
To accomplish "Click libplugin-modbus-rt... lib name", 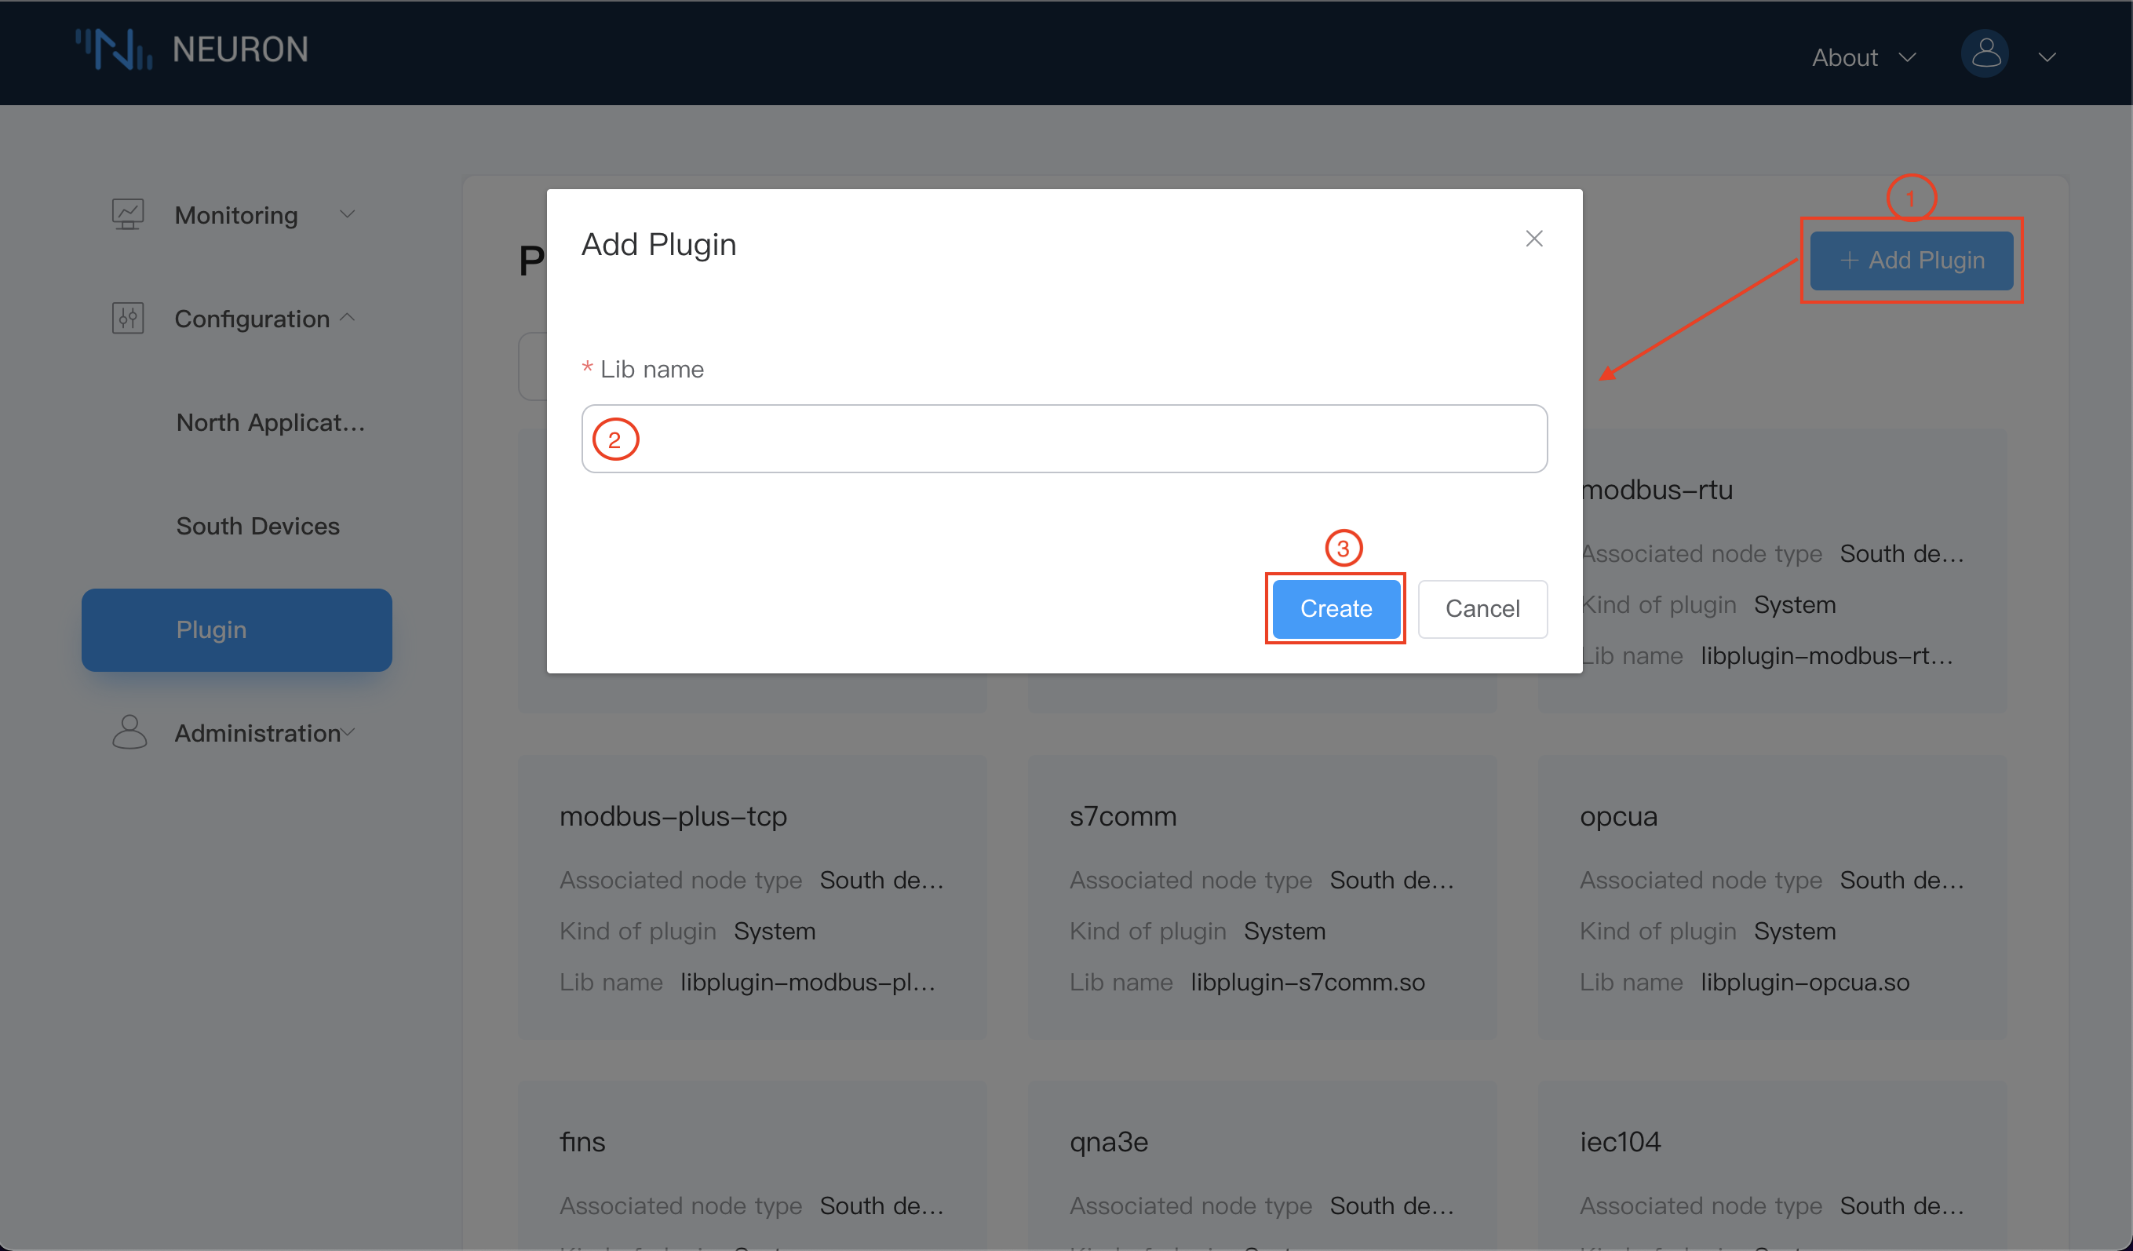I will click(x=1828, y=656).
